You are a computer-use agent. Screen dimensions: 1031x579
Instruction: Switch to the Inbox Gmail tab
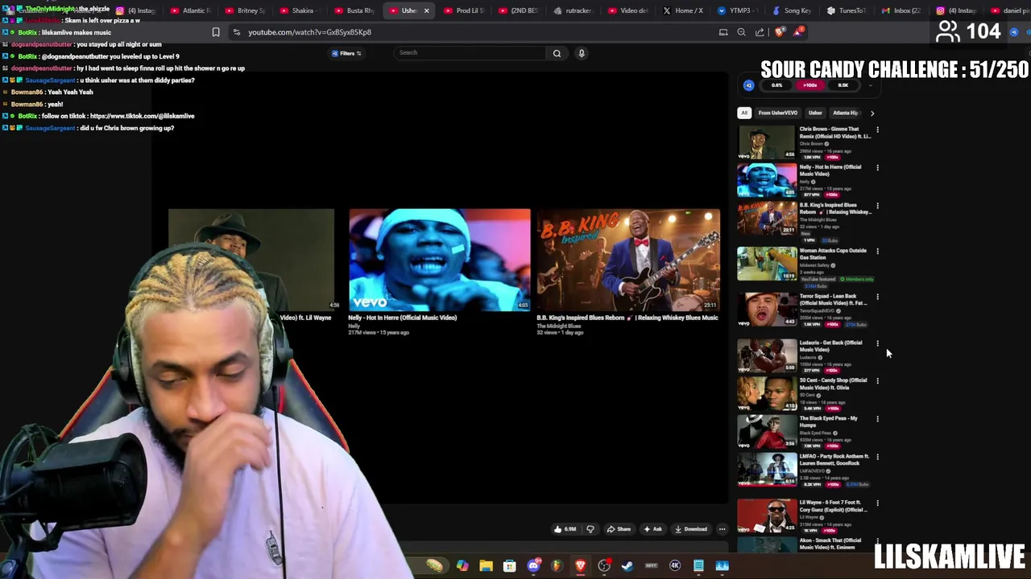click(901, 10)
